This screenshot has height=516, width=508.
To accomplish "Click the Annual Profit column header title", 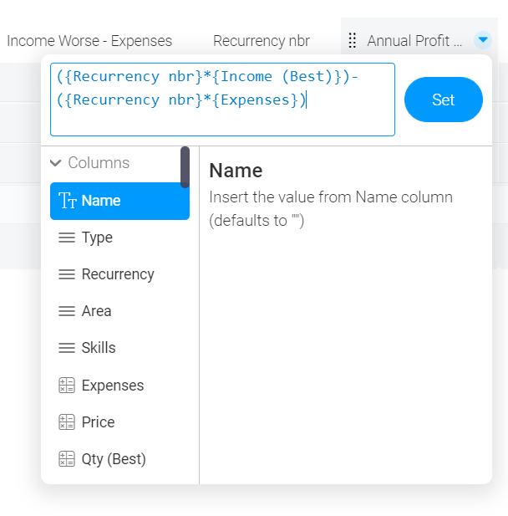I will 414,41.
